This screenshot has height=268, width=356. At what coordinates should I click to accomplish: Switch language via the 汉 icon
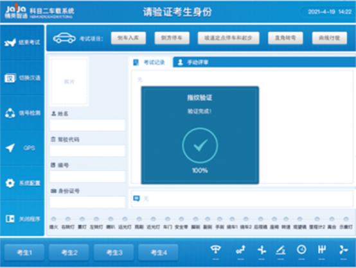[10, 78]
